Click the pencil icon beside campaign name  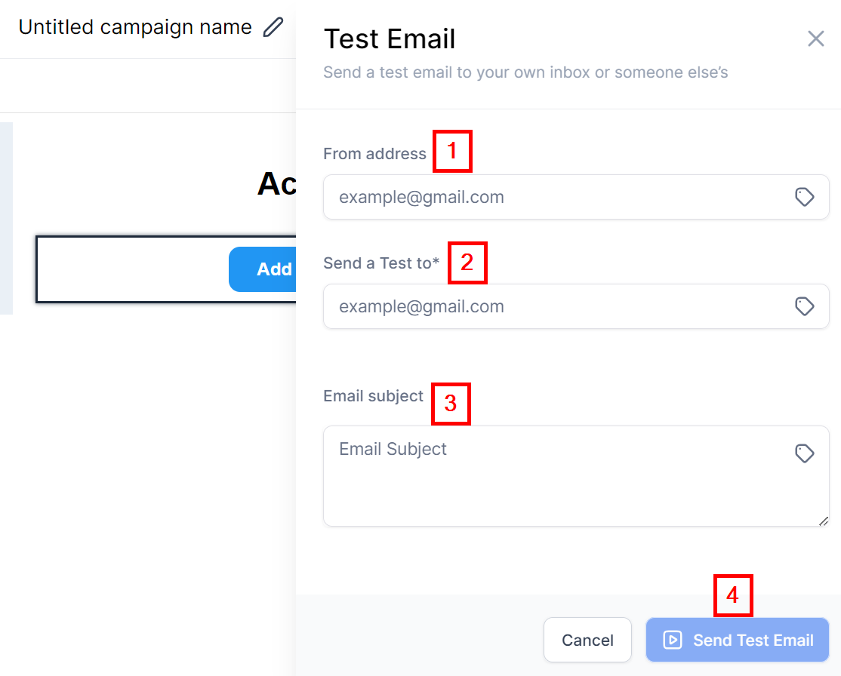pos(273,27)
